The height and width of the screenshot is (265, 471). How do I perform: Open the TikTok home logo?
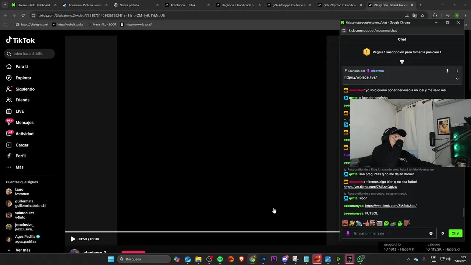[x=20, y=40]
